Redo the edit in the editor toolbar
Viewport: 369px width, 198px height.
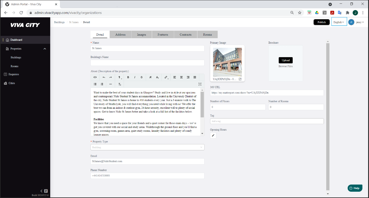tap(110, 77)
